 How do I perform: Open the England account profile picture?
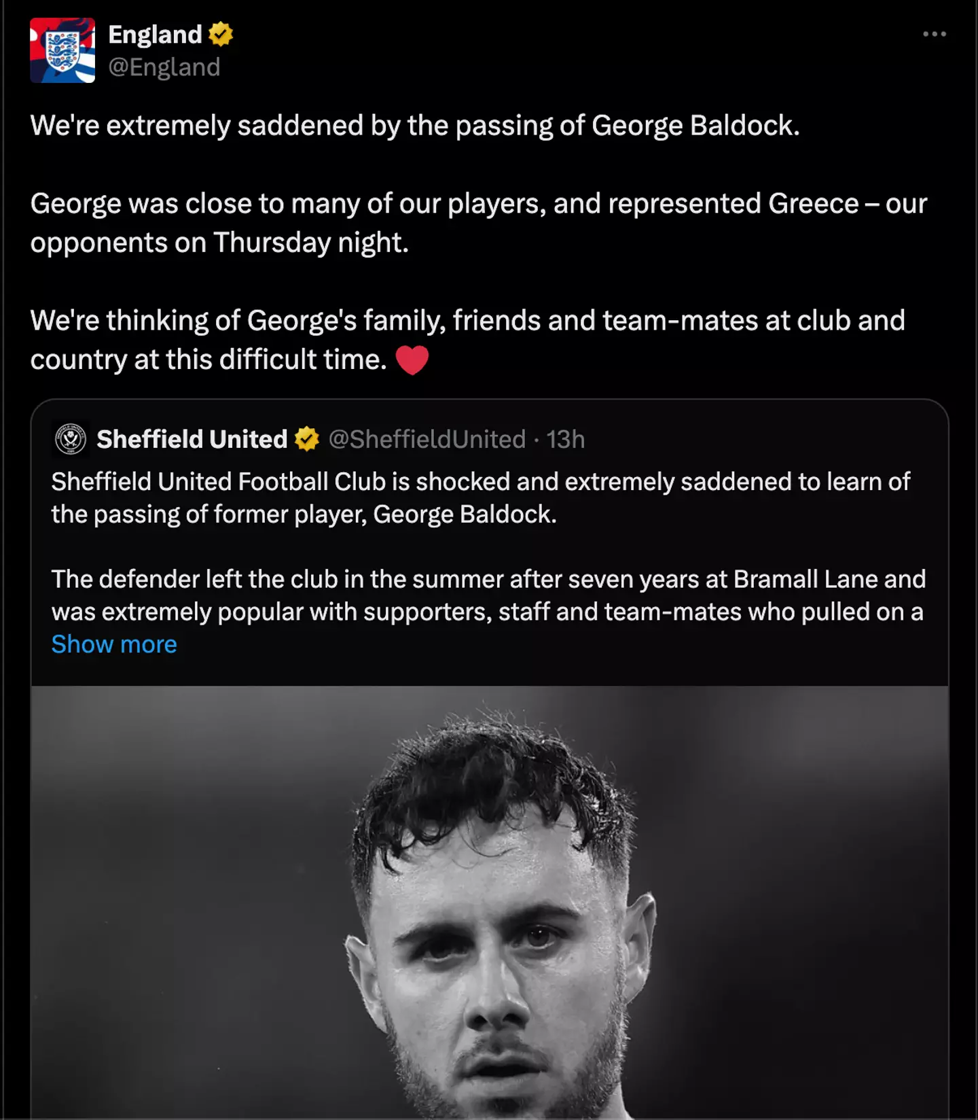pyautogui.click(x=62, y=50)
